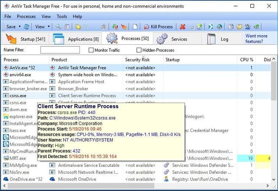This screenshot has height=191, width=278.
Task: Sort by the Process column header
Action: 25,60
